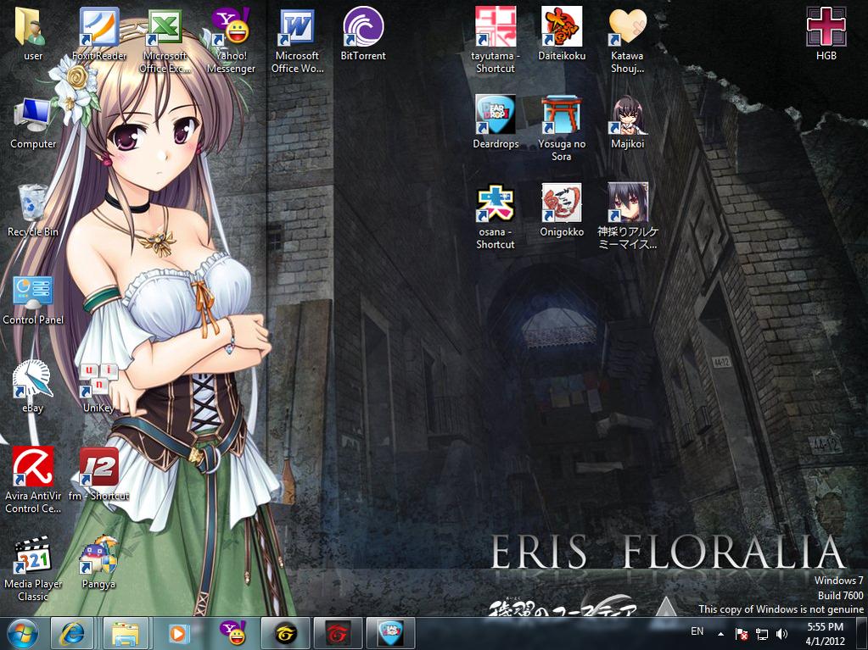Show hidden system tray icons

click(721, 633)
